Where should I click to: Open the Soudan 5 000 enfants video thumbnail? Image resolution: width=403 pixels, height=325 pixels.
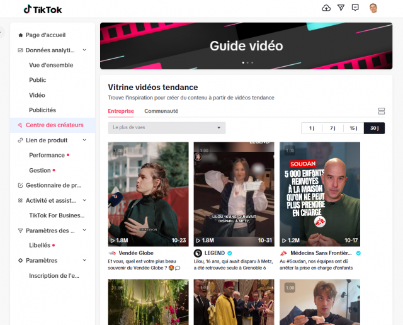(x=320, y=194)
